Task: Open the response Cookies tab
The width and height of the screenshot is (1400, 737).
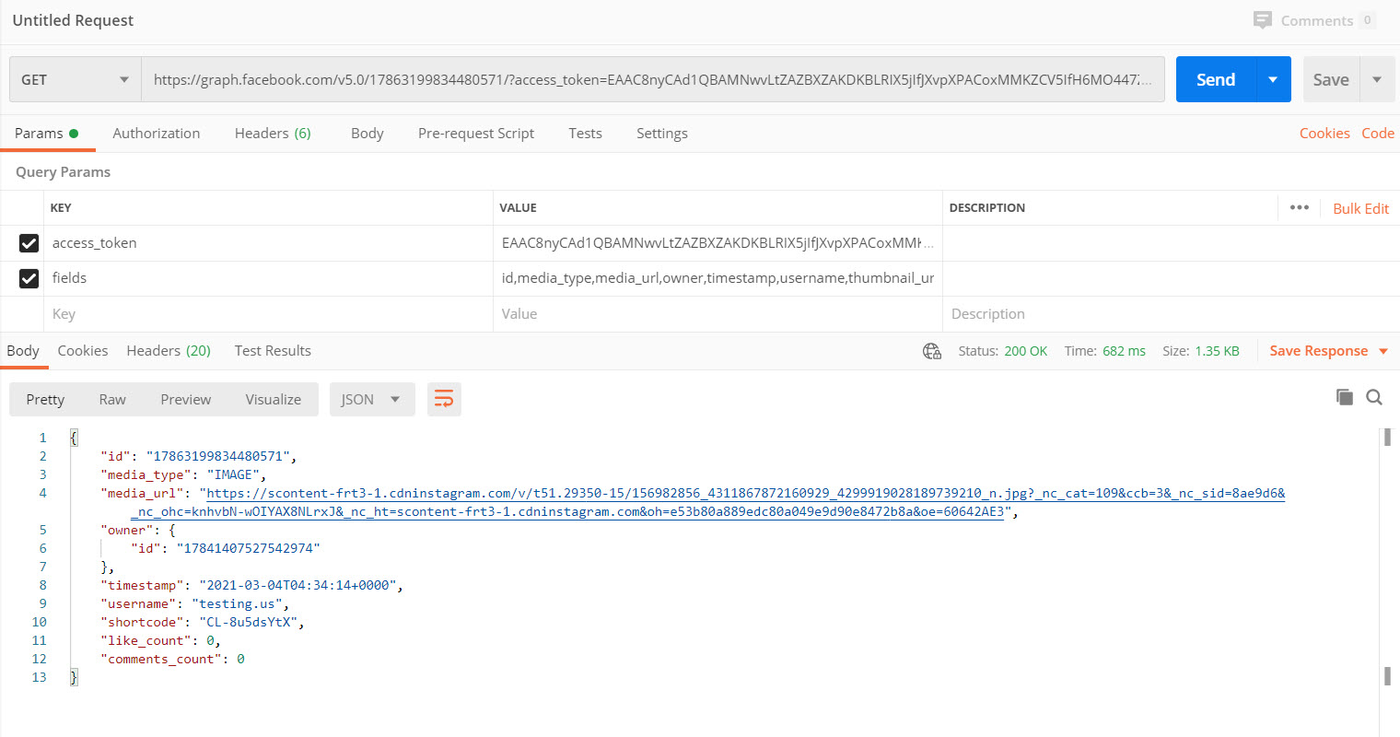Action: tap(83, 351)
